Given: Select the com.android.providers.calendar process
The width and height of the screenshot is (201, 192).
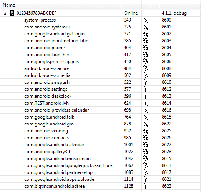Looking at the screenshot, I should click(56, 110).
